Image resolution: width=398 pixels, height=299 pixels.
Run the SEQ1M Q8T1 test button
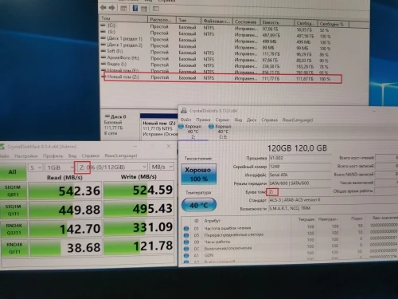point(14,191)
